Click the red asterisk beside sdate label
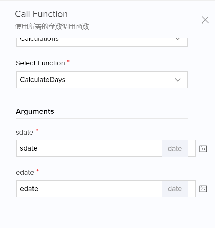This screenshot has height=228, width=215. [37, 131]
